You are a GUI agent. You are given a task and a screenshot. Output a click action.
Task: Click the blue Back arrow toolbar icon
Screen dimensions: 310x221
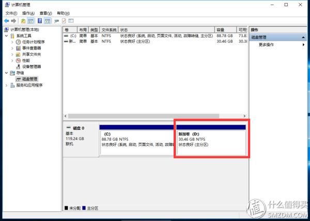pyautogui.click(x=7, y=21)
